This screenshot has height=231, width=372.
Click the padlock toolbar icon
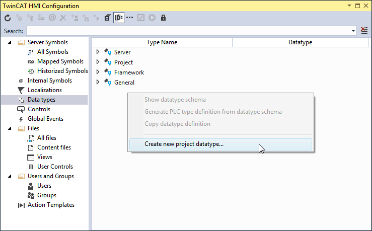pyautogui.click(x=163, y=18)
